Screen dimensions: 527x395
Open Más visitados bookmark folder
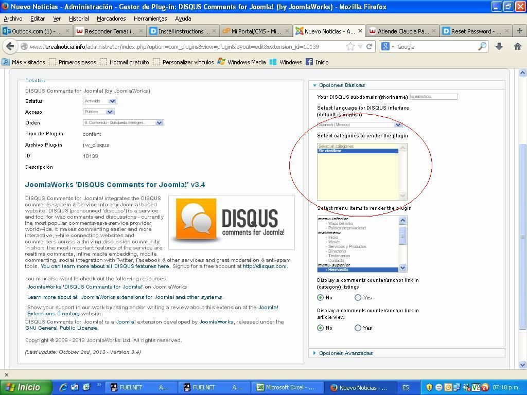pyautogui.click(x=24, y=62)
